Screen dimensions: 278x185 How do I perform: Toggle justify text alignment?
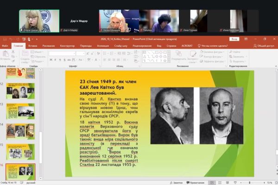coord(119,60)
